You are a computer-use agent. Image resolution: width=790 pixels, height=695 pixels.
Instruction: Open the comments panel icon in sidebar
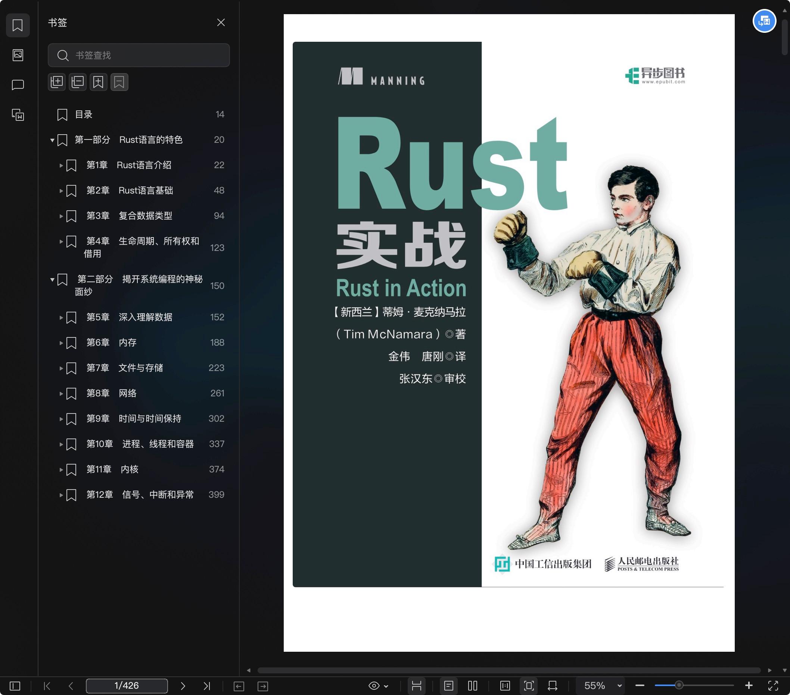(x=18, y=85)
